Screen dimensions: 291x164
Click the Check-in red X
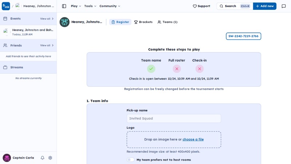point(199,69)
